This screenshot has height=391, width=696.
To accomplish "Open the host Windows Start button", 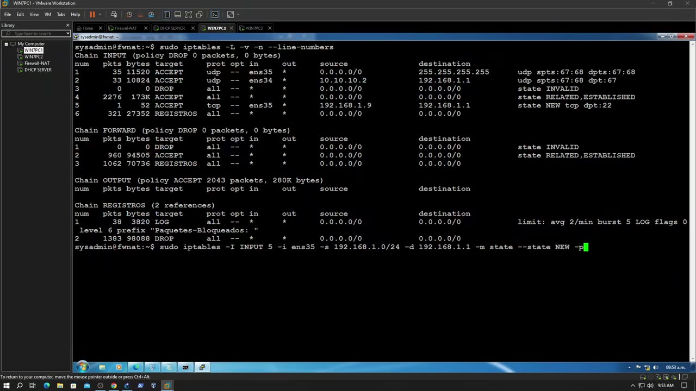I will 6,386.
